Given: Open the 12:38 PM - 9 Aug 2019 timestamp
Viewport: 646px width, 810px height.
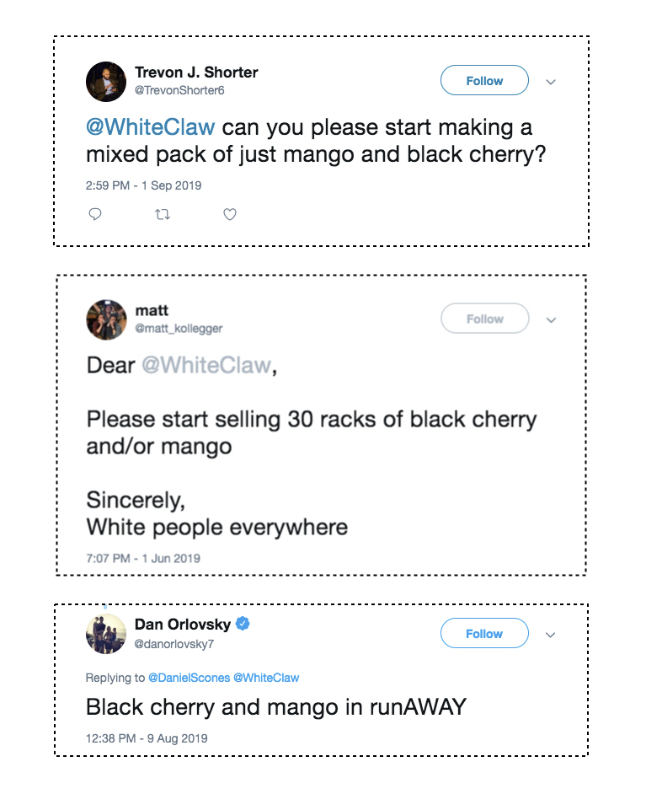Looking at the screenshot, I should coord(147,738).
